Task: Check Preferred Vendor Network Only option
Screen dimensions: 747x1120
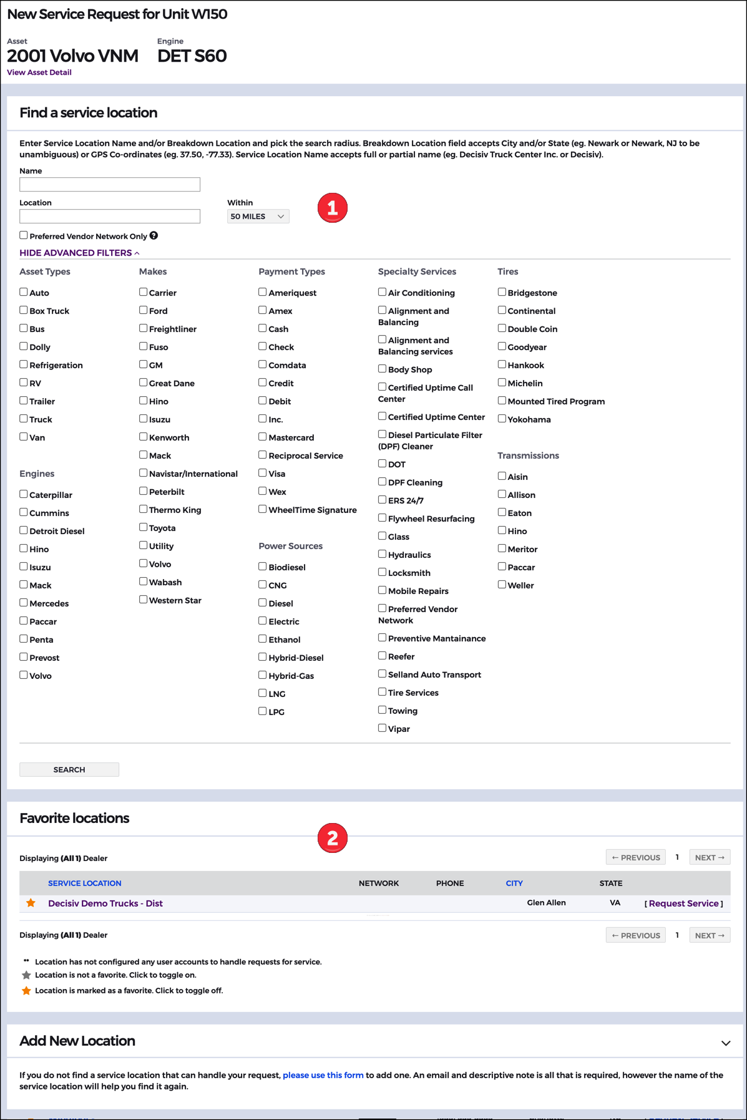Action: (x=24, y=235)
